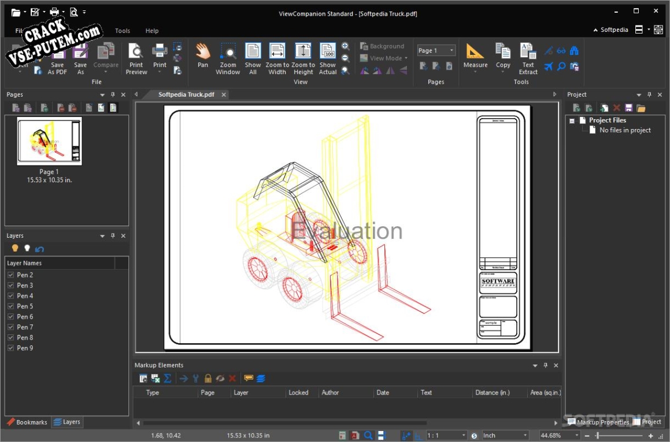This screenshot has height=442, width=670.
Task: Click the Text Extract tool
Action: coord(528,58)
